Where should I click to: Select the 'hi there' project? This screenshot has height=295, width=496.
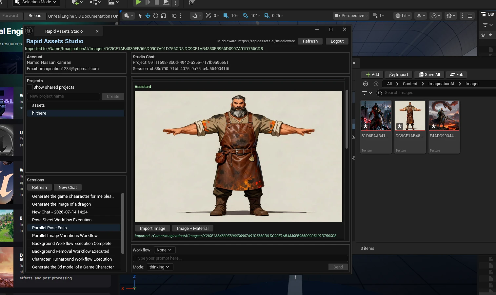(75, 113)
